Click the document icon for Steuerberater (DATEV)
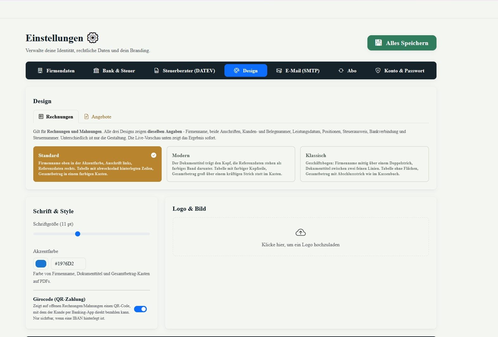This screenshot has width=498, height=337. [x=156, y=70]
